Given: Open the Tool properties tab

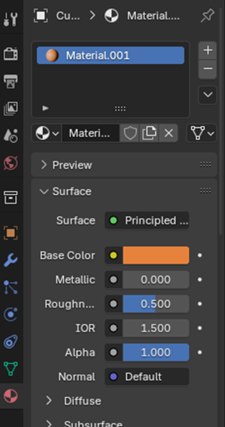Looking at the screenshot, I should pyautogui.click(x=11, y=19).
